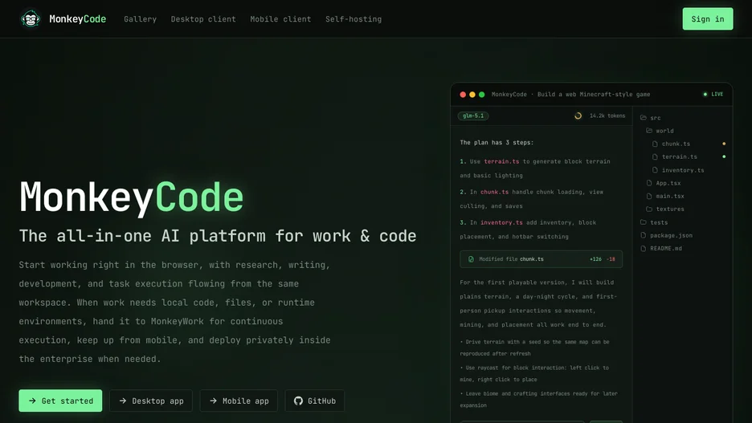Open README.md in the file tree
Screen dimensions: 752x423
tap(661, 248)
